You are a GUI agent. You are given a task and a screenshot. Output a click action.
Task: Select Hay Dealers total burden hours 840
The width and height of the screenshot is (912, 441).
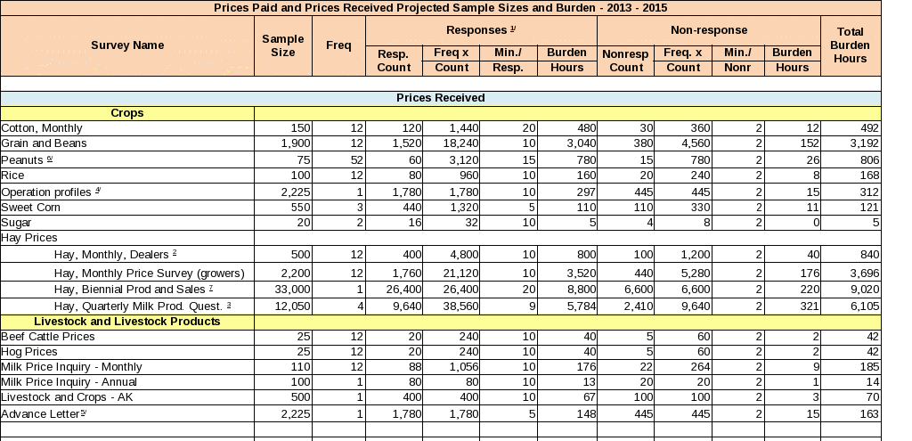click(x=870, y=254)
